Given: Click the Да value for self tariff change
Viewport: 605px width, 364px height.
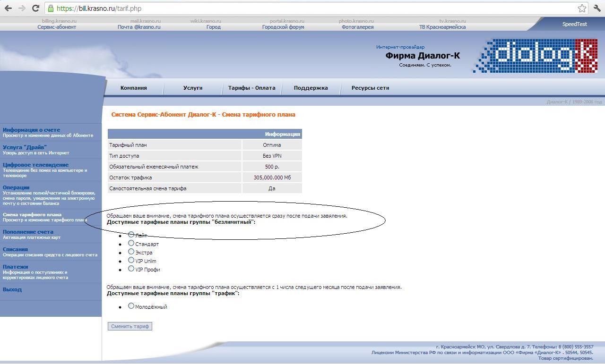Looking at the screenshot, I should click(x=272, y=188).
